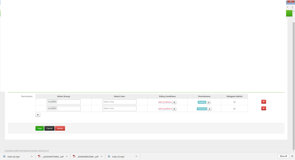Click the Permissions column header
Image resolution: width=295 pixels, height=160 pixels.
pyautogui.click(x=204, y=96)
